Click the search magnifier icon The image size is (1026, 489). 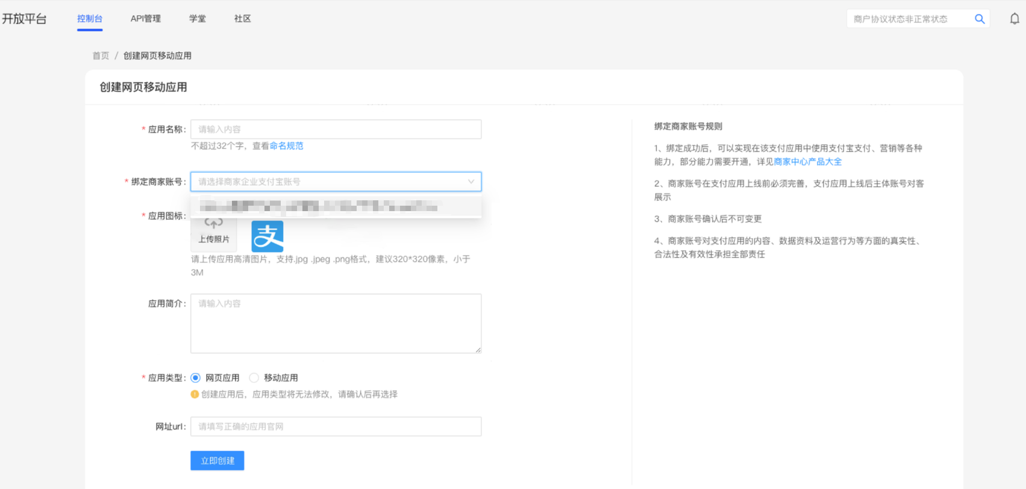coord(980,19)
